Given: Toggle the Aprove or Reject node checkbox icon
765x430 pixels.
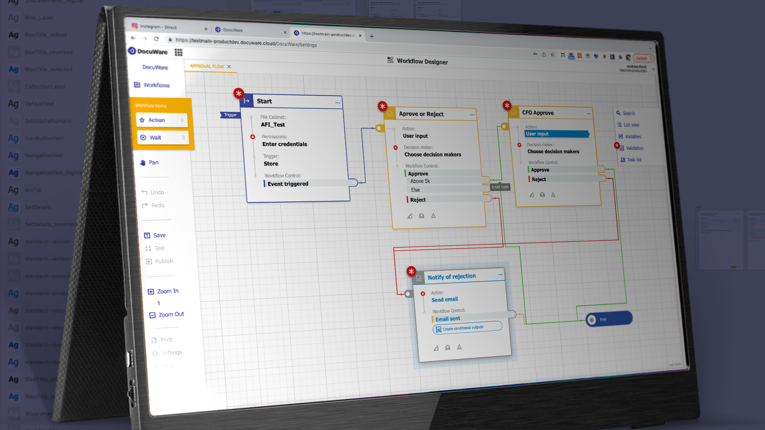Looking at the screenshot, I should click(x=390, y=114).
